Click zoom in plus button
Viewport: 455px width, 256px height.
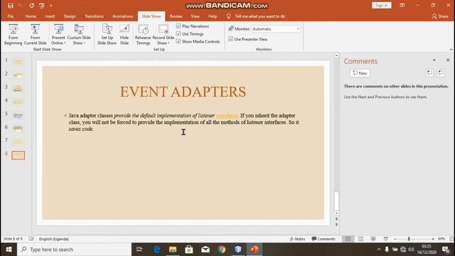(x=433, y=239)
